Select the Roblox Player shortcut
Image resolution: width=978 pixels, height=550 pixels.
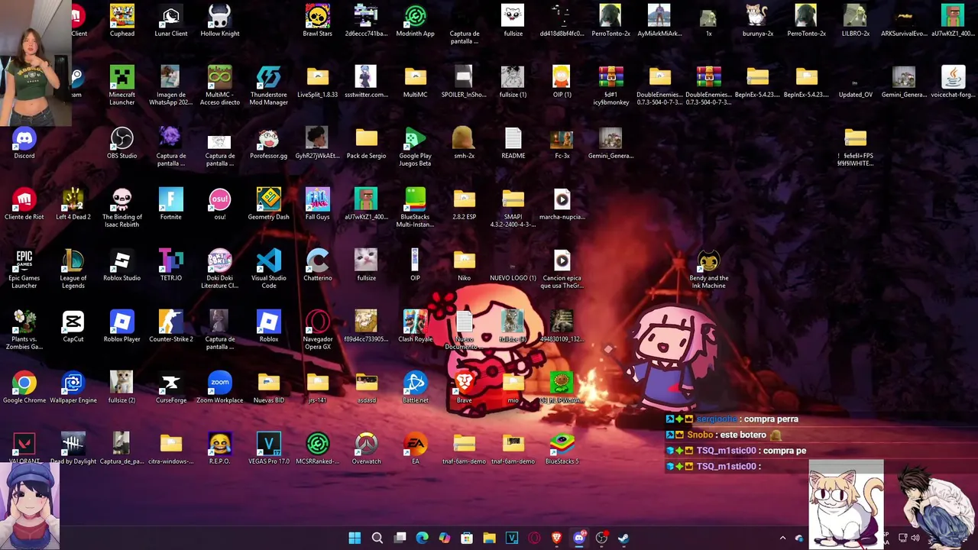tap(121, 326)
